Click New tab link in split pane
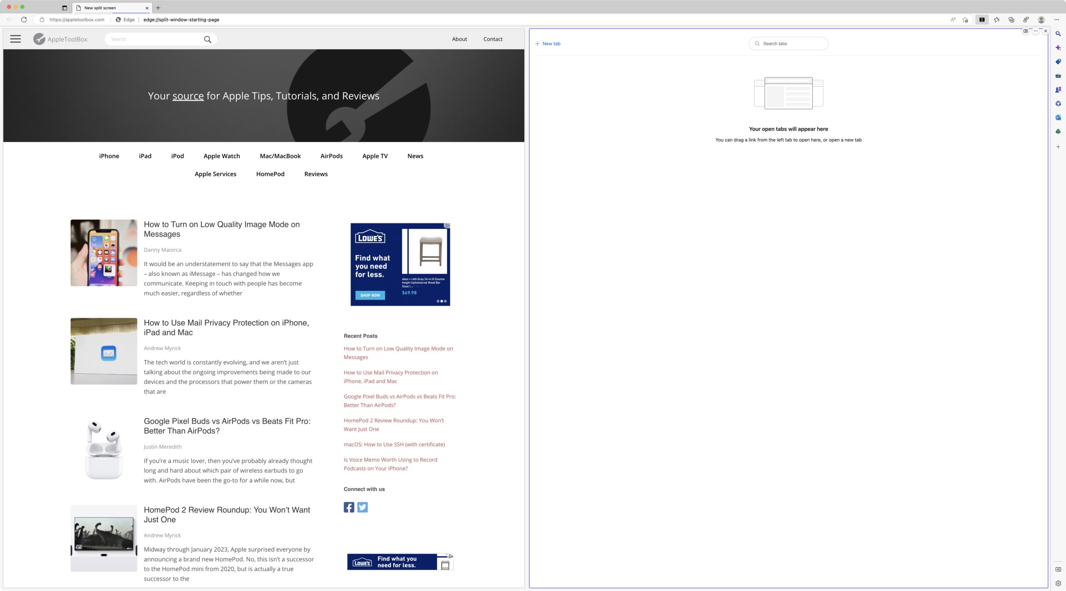The image size is (1066, 591). 548,44
